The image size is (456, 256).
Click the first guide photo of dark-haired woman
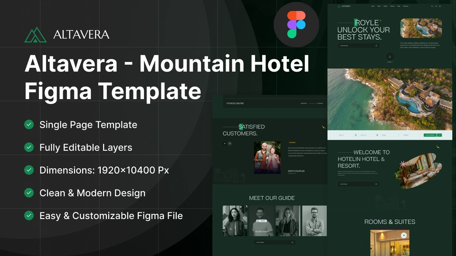click(235, 221)
